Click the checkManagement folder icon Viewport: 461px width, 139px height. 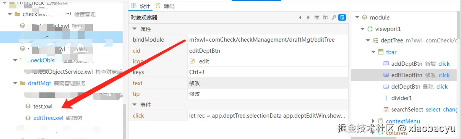[17, 14]
